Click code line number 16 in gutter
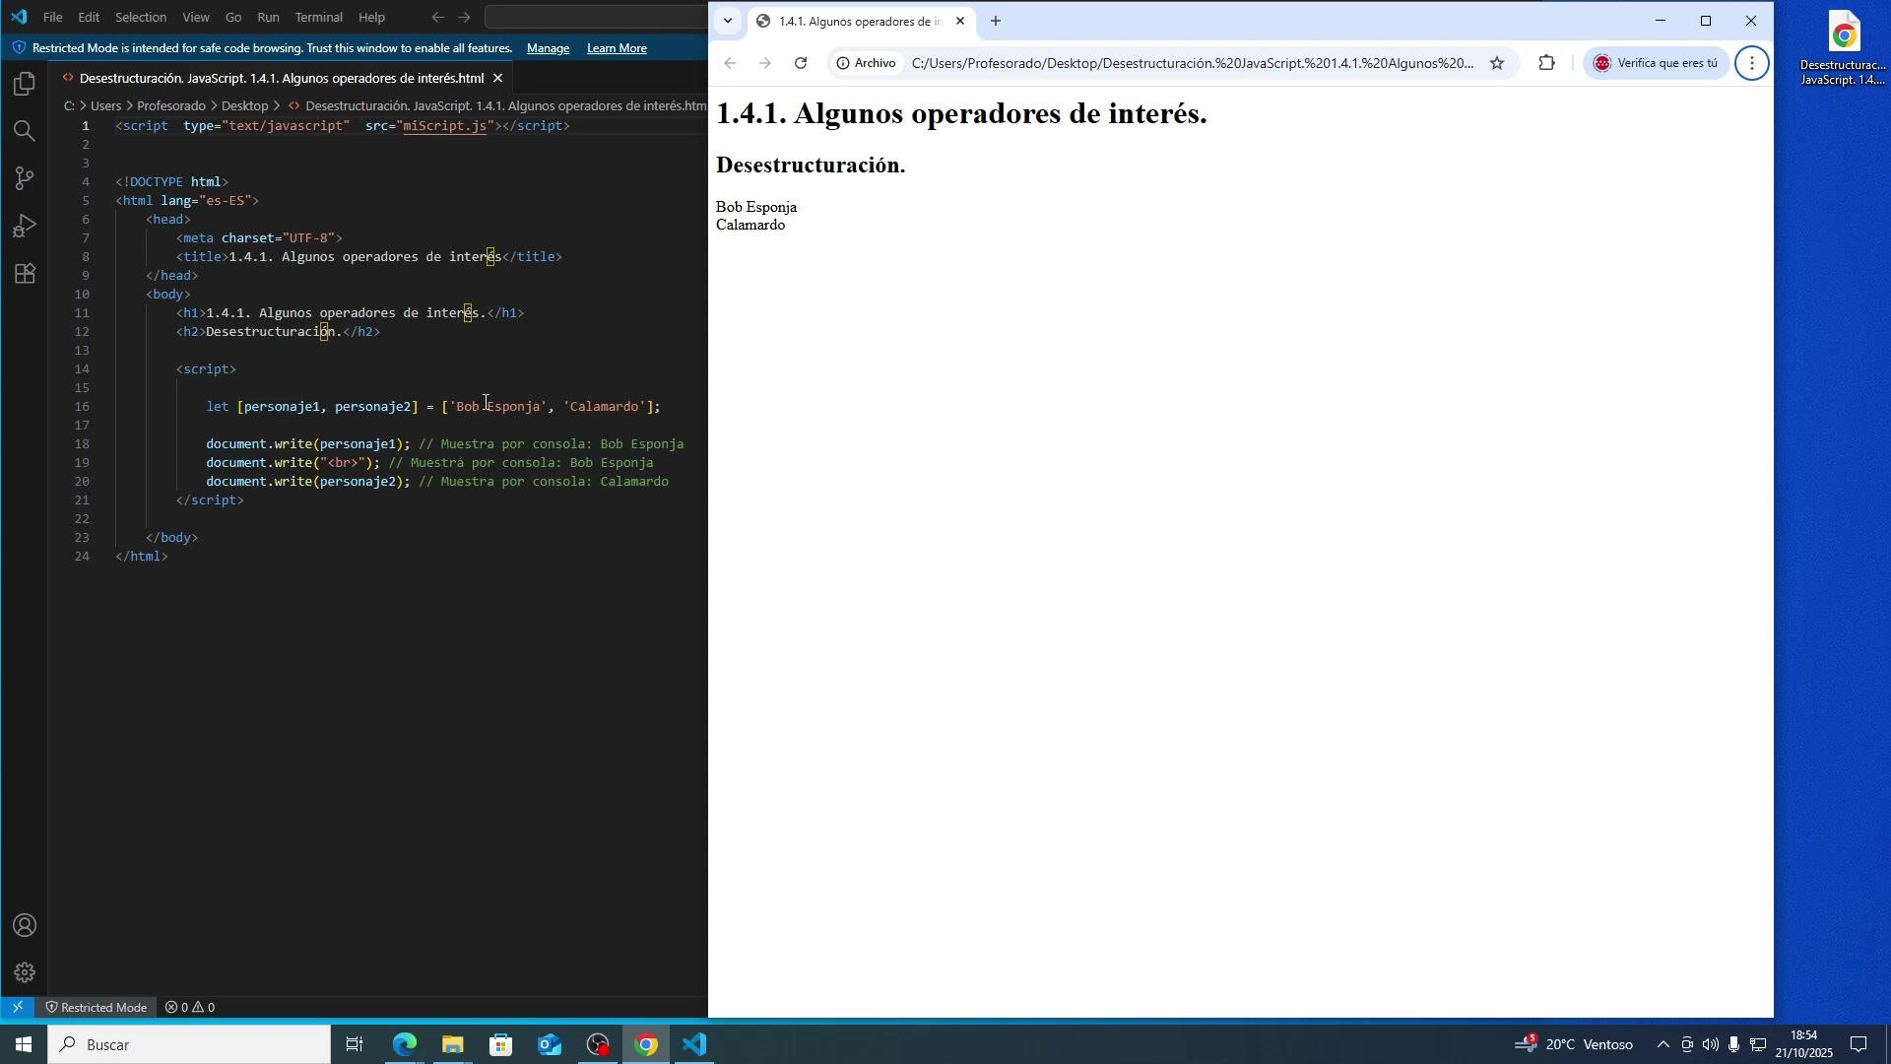 [85, 407]
